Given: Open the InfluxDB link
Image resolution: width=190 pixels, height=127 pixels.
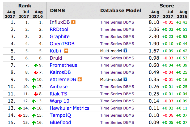Looking at the screenshot, I should (x=60, y=22).
